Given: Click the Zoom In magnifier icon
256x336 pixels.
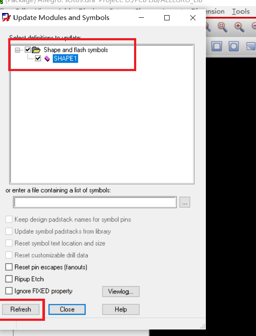Looking at the screenshot, I should point(239,27).
